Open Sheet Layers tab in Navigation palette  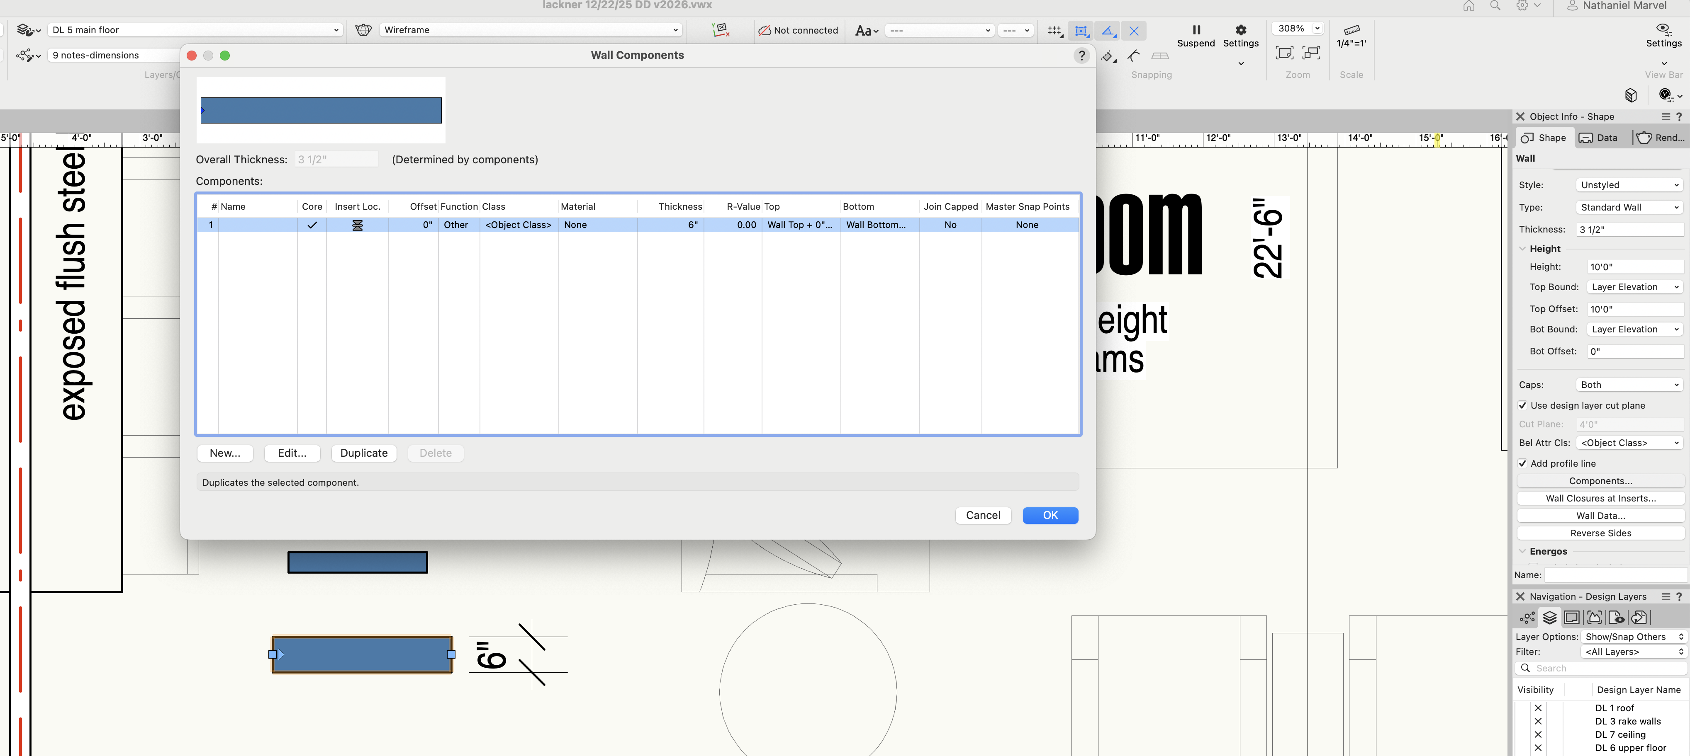click(1571, 618)
